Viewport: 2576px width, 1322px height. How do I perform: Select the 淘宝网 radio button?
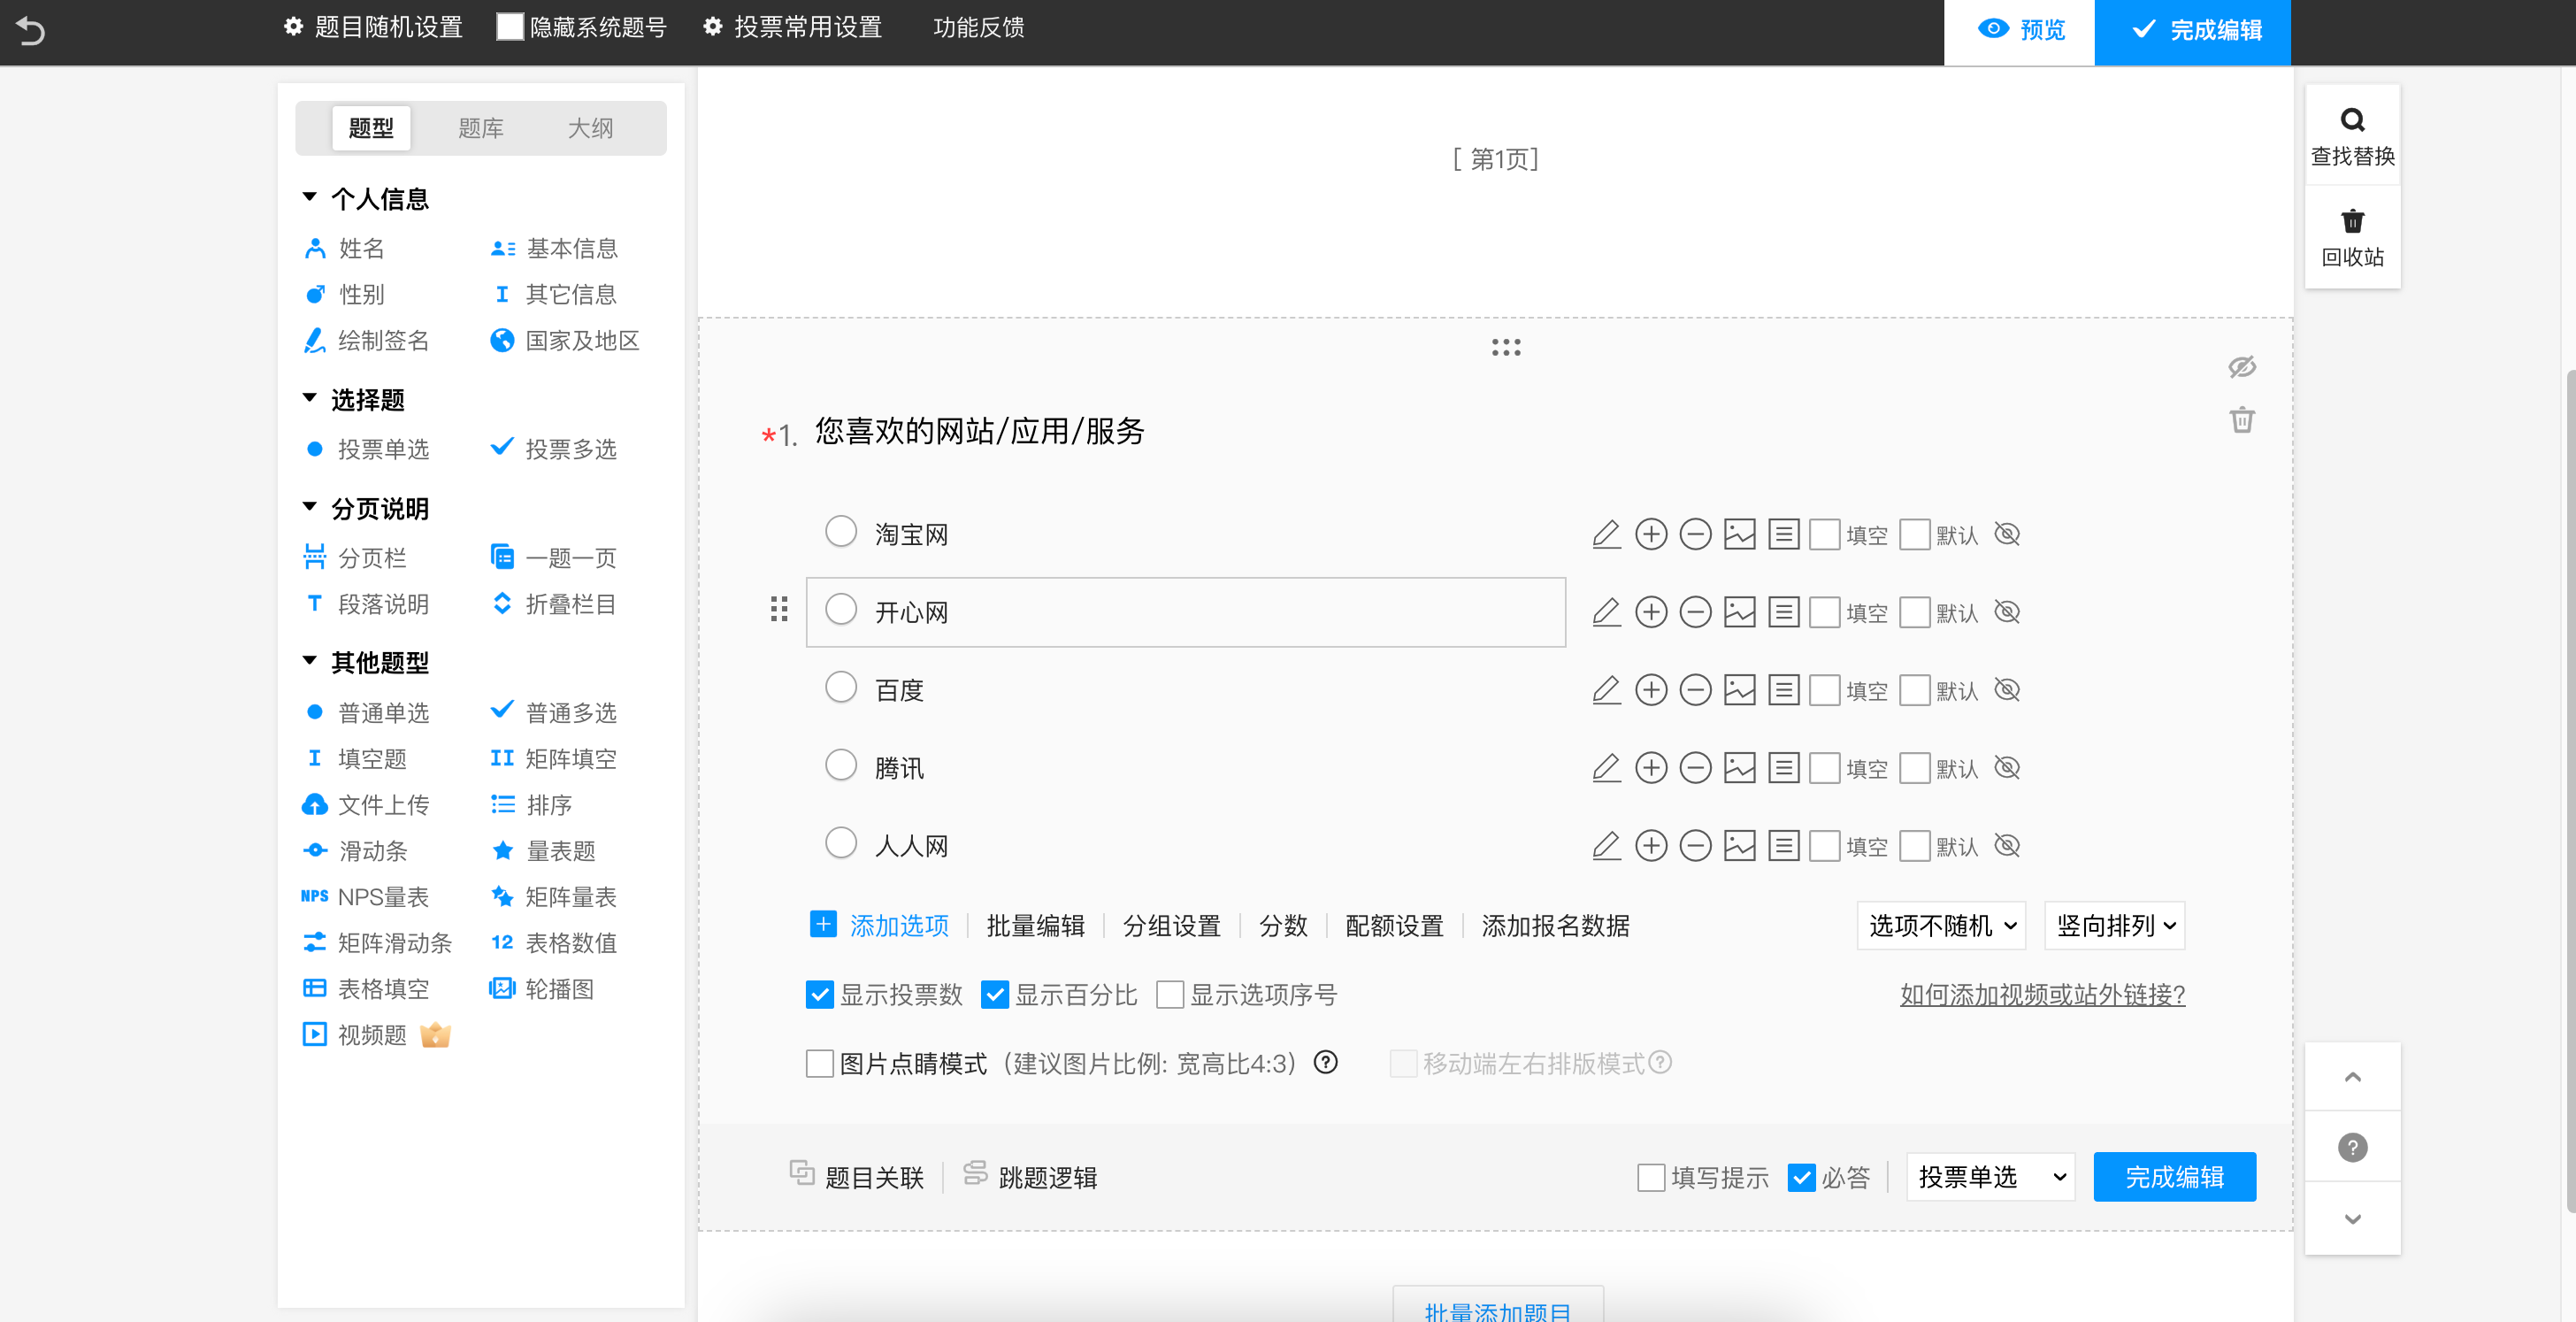click(x=841, y=531)
